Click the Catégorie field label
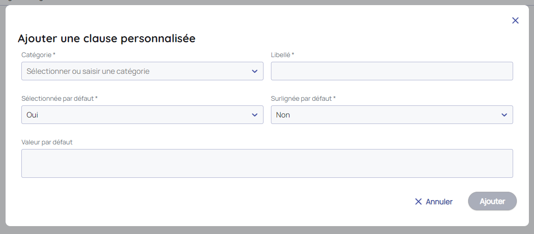The image size is (534, 234). pos(38,55)
